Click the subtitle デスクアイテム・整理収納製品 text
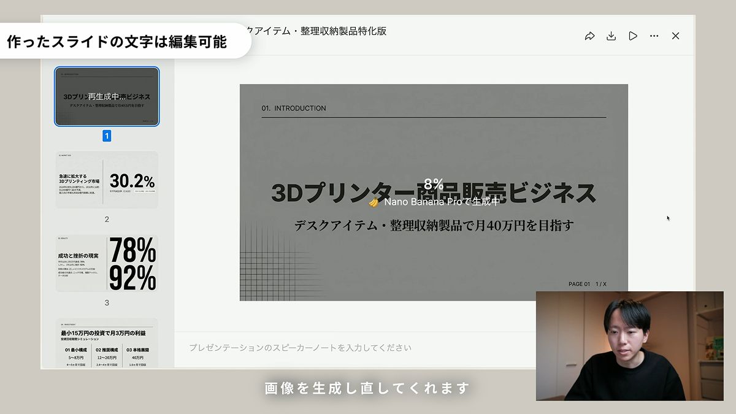Image resolution: width=736 pixels, height=414 pixels. coord(434,226)
